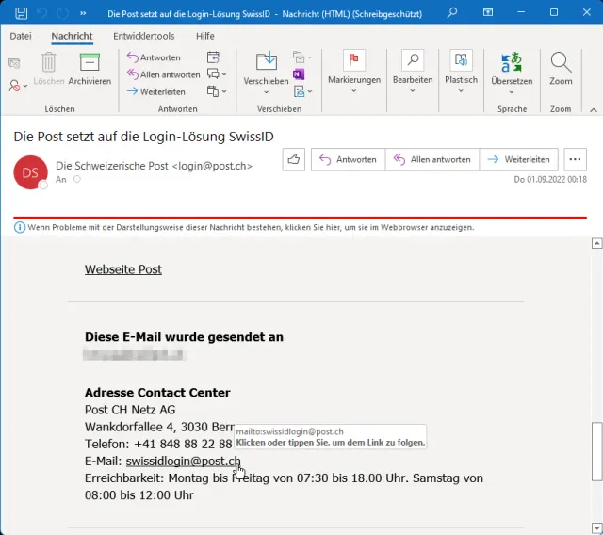603x535 pixels.
Task: Click Antworten in the ribbon
Action: 154,57
